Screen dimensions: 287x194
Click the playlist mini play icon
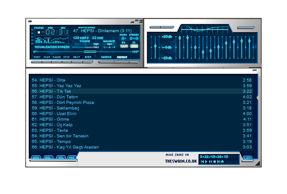point(206,162)
